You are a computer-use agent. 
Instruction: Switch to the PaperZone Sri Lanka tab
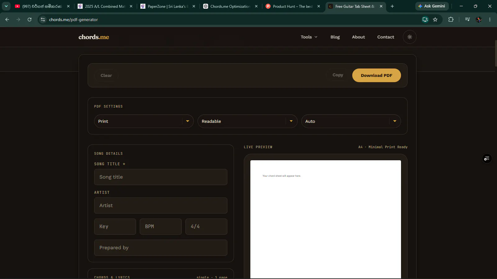click(x=168, y=6)
